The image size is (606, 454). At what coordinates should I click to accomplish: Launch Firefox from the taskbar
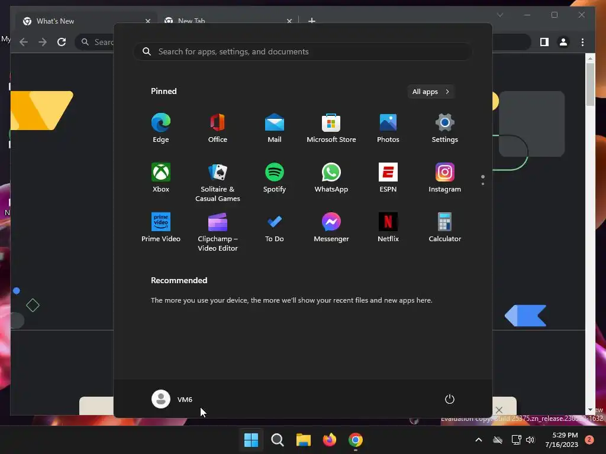coord(329,440)
